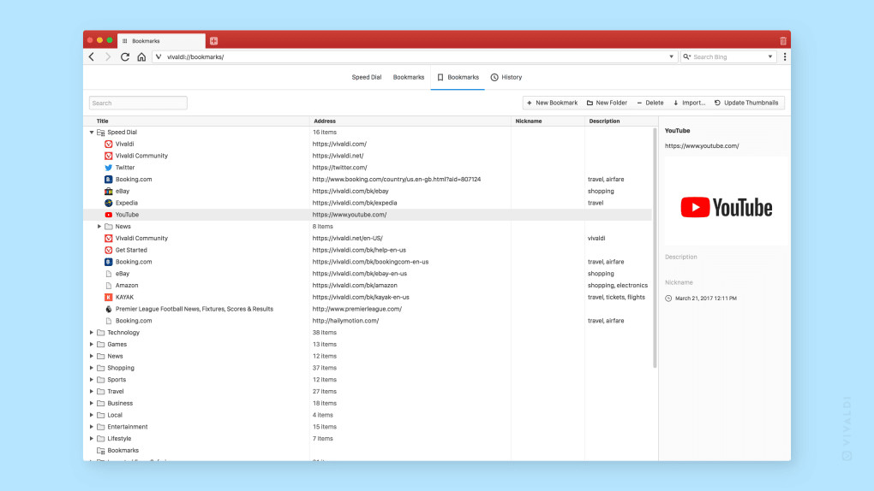Click the YouTube favicon in the selected row
This screenshot has width=874, height=491.
[109, 215]
